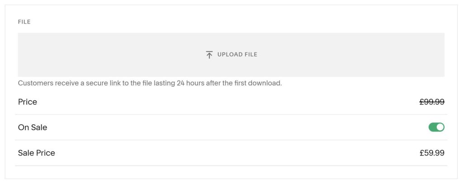This screenshot has width=463, height=184.
Task: Select the Price row label
Action: pos(28,102)
